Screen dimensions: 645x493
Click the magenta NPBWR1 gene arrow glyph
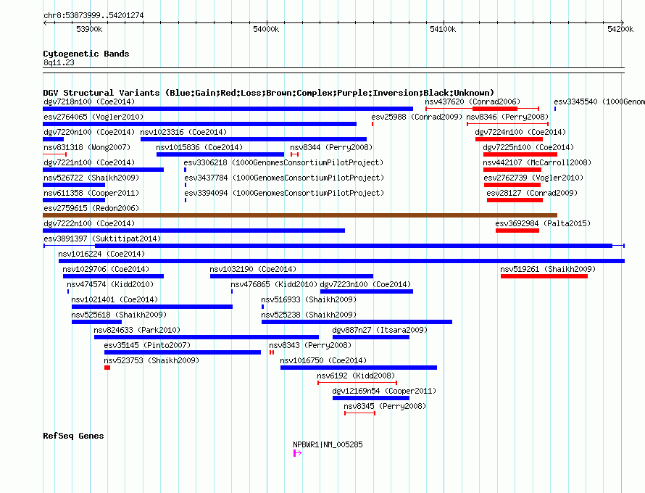[297, 453]
